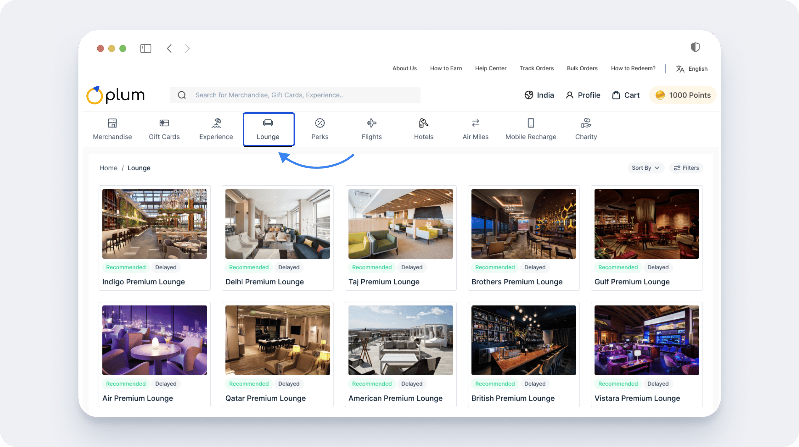Screen dimensions: 799x447
Task: Open the Delhi Premium Lounge photo
Action: (x=278, y=224)
